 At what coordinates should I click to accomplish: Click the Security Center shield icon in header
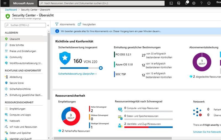click(x=8, y=16)
